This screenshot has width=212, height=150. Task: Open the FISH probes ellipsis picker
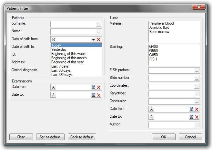(x=197, y=71)
